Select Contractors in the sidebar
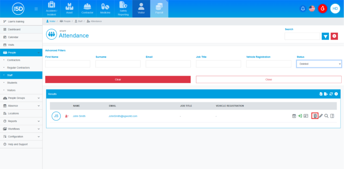Viewport: 344px width, 169px height. coord(14,60)
